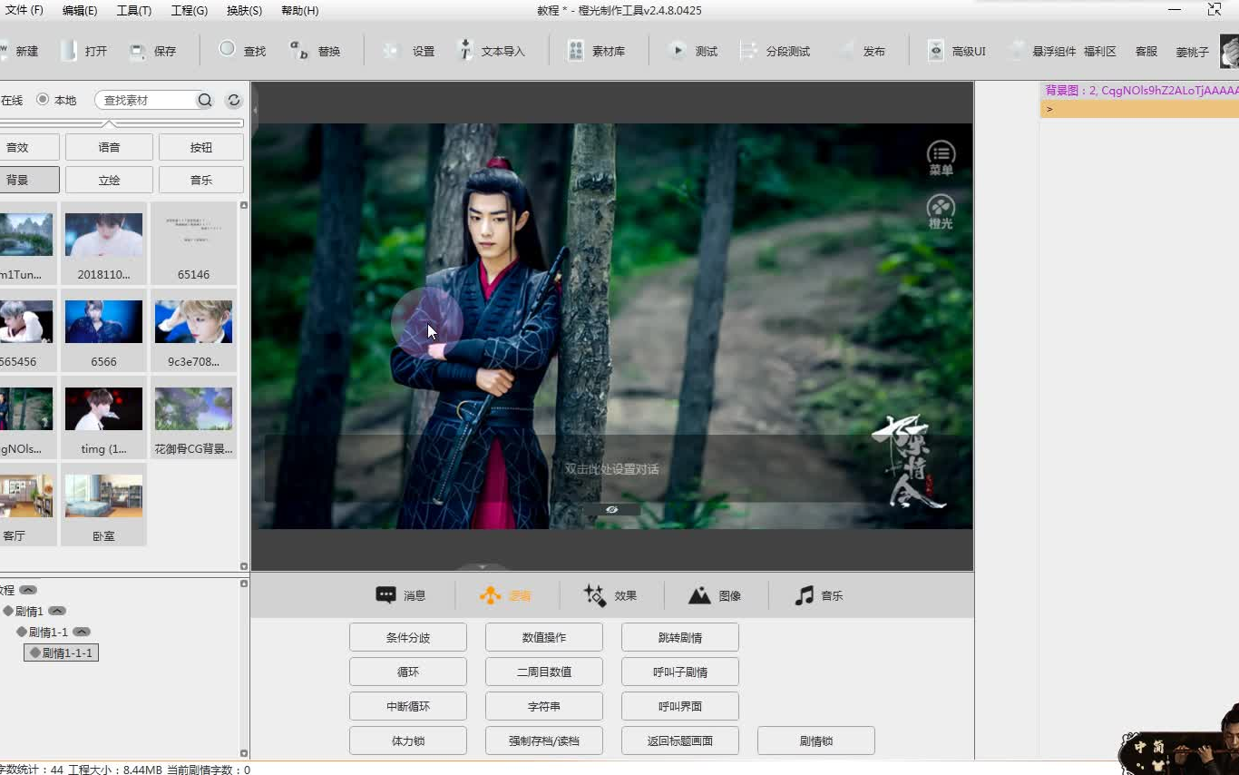Click 字符串 string button
This screenshot has width=1239, height=775.
click(544, 706)
